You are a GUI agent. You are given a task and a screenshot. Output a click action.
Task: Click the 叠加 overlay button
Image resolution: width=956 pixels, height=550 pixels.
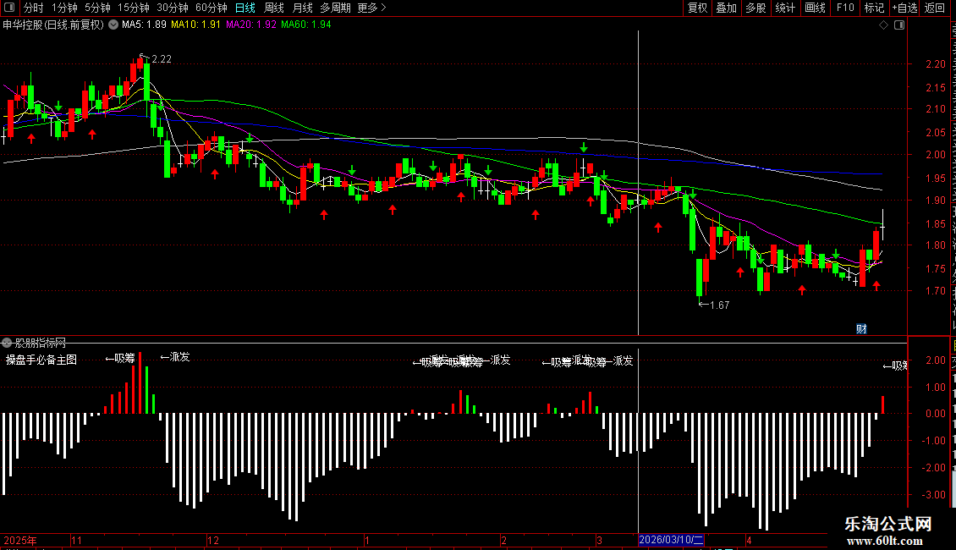point(727,8)
